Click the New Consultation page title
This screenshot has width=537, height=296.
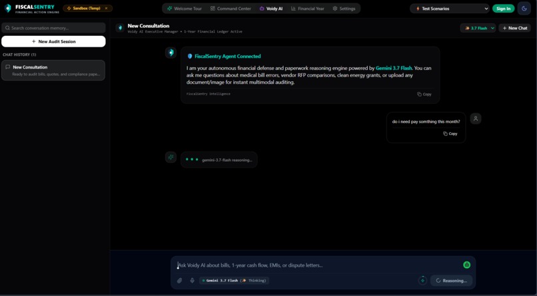tap(149, 26)
